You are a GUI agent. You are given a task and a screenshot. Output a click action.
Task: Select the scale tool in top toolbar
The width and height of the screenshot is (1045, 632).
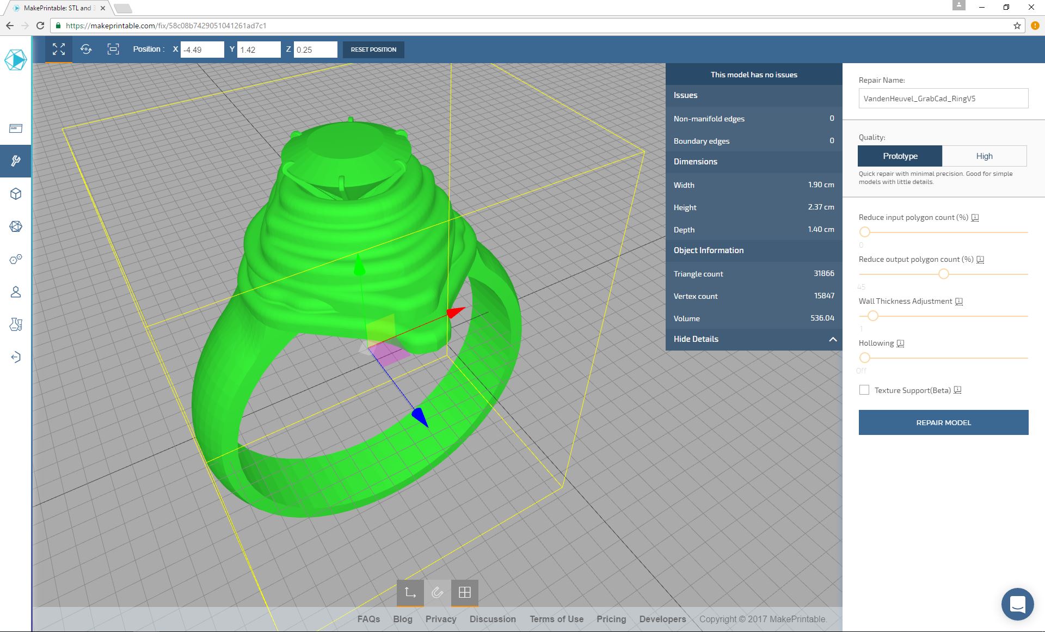[113, 50]
